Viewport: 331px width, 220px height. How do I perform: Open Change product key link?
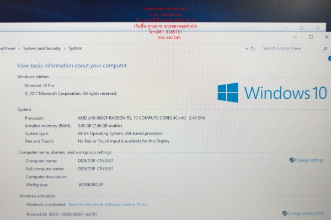tap(306, 213)
